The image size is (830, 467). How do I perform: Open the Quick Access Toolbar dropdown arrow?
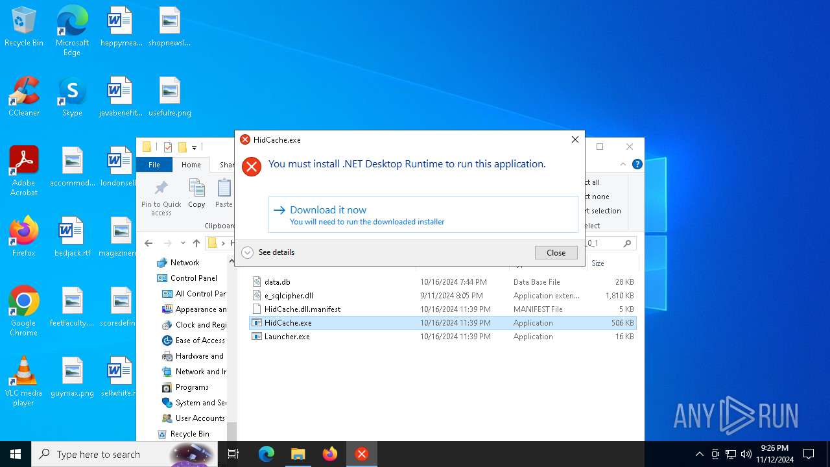coord(194,147)
